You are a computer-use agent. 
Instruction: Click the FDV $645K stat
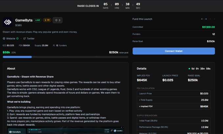pos(24,46)
